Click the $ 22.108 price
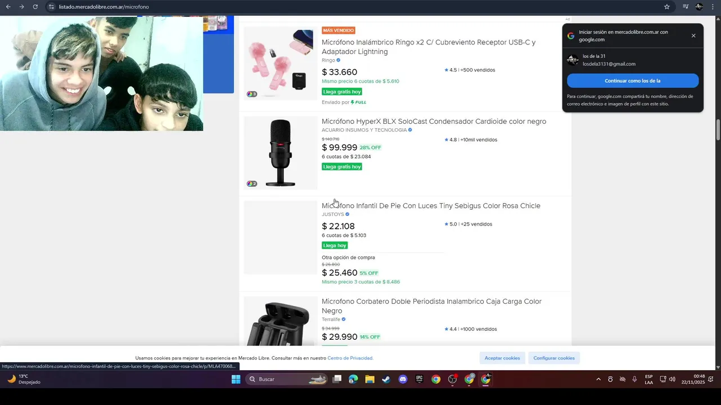The image size is (721, 405). (x=338, y=226)
